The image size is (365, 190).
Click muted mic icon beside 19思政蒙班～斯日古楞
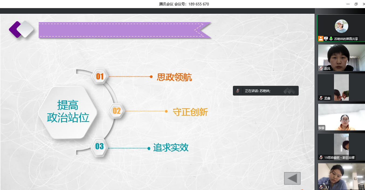pyautogui.click(x=321, y=157)
